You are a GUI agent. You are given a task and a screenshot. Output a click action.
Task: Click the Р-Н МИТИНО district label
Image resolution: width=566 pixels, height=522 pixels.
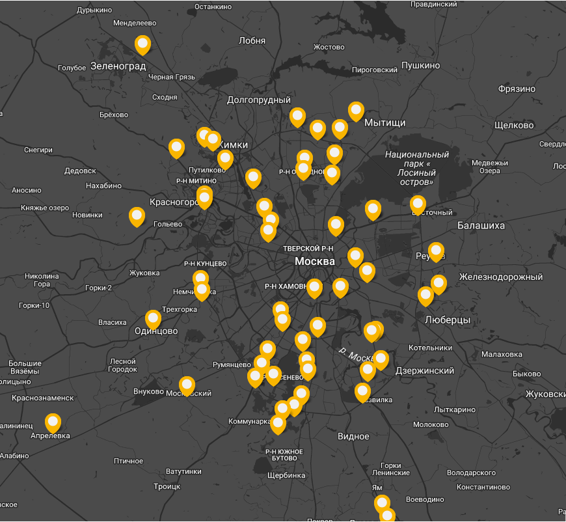point(196,181)
